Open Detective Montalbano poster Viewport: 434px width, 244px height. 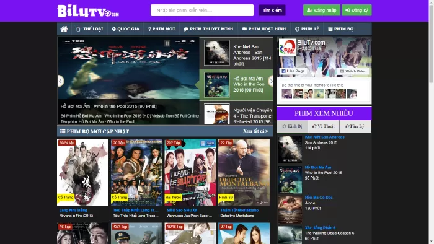coord(244,172)
